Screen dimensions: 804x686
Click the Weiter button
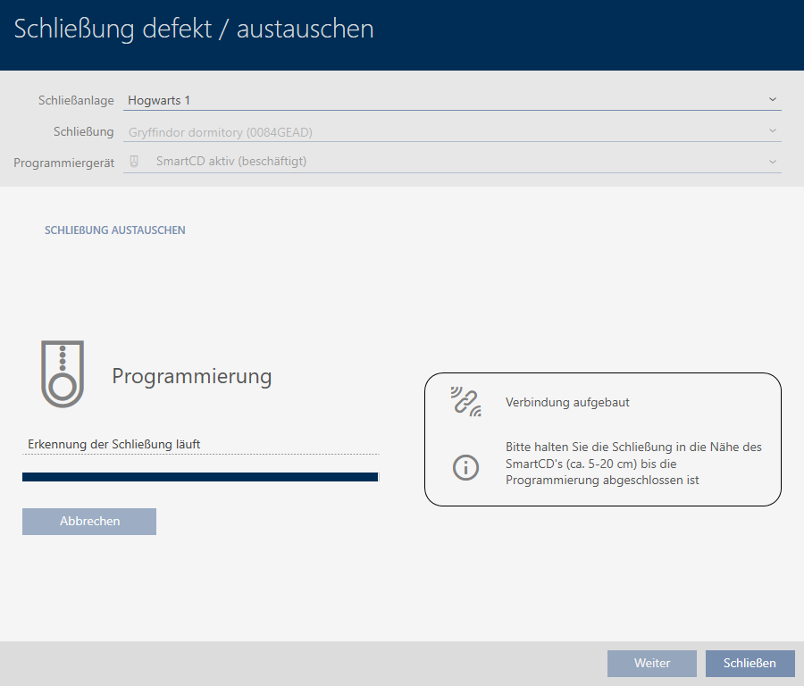point(651,663)
